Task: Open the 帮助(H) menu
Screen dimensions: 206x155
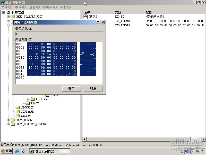Action: point(65,7)
